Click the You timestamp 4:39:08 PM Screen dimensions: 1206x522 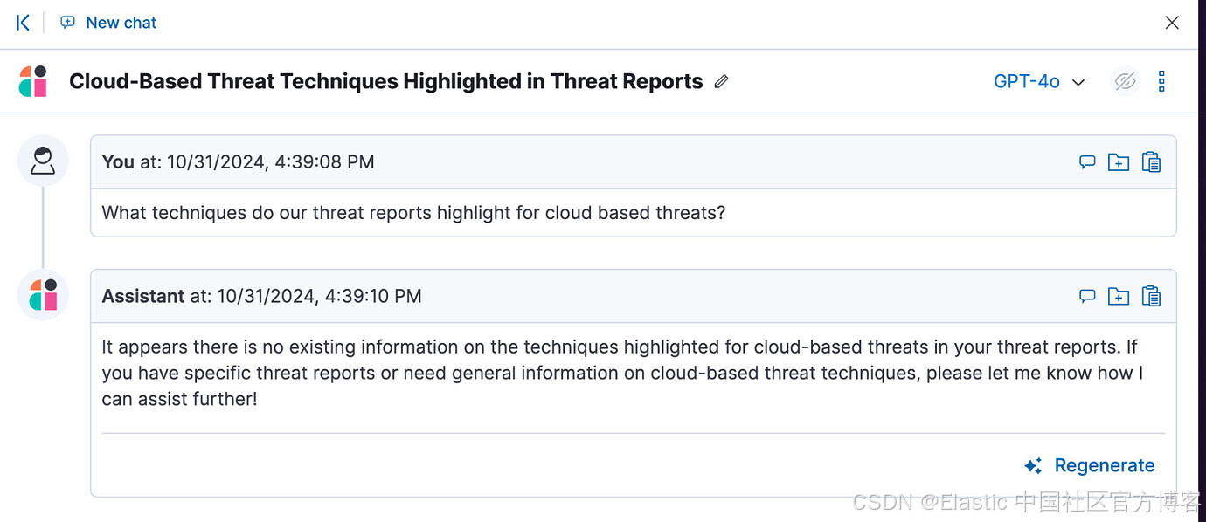pyautogui.click(x=271, y=161)
